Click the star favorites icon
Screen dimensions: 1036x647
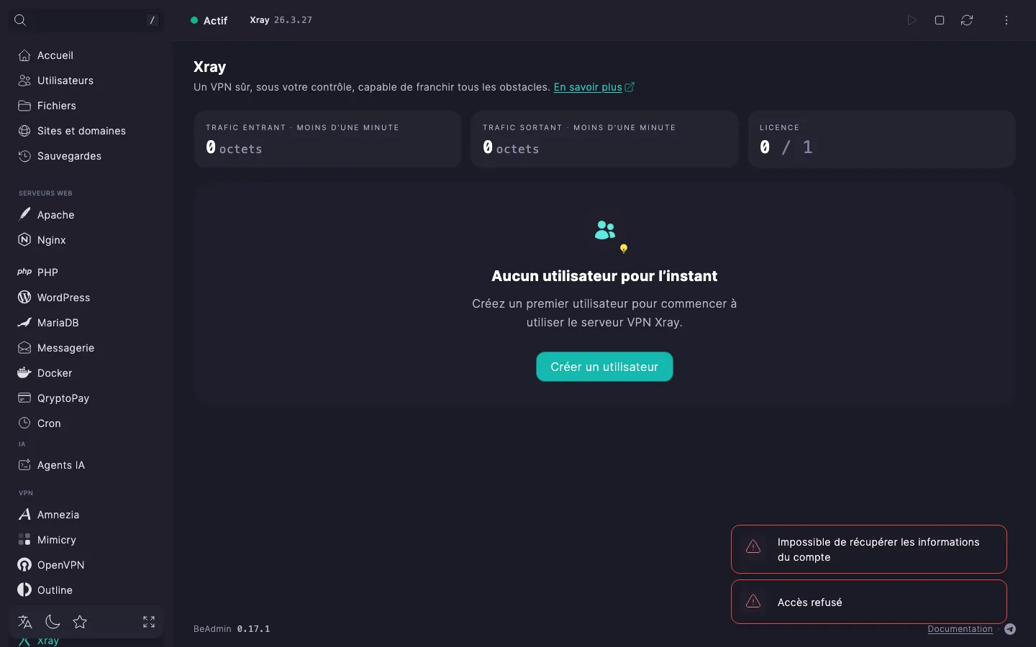tap(80, 622)
